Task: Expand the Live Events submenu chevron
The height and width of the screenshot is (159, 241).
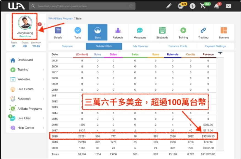Action: pos(43,89)
